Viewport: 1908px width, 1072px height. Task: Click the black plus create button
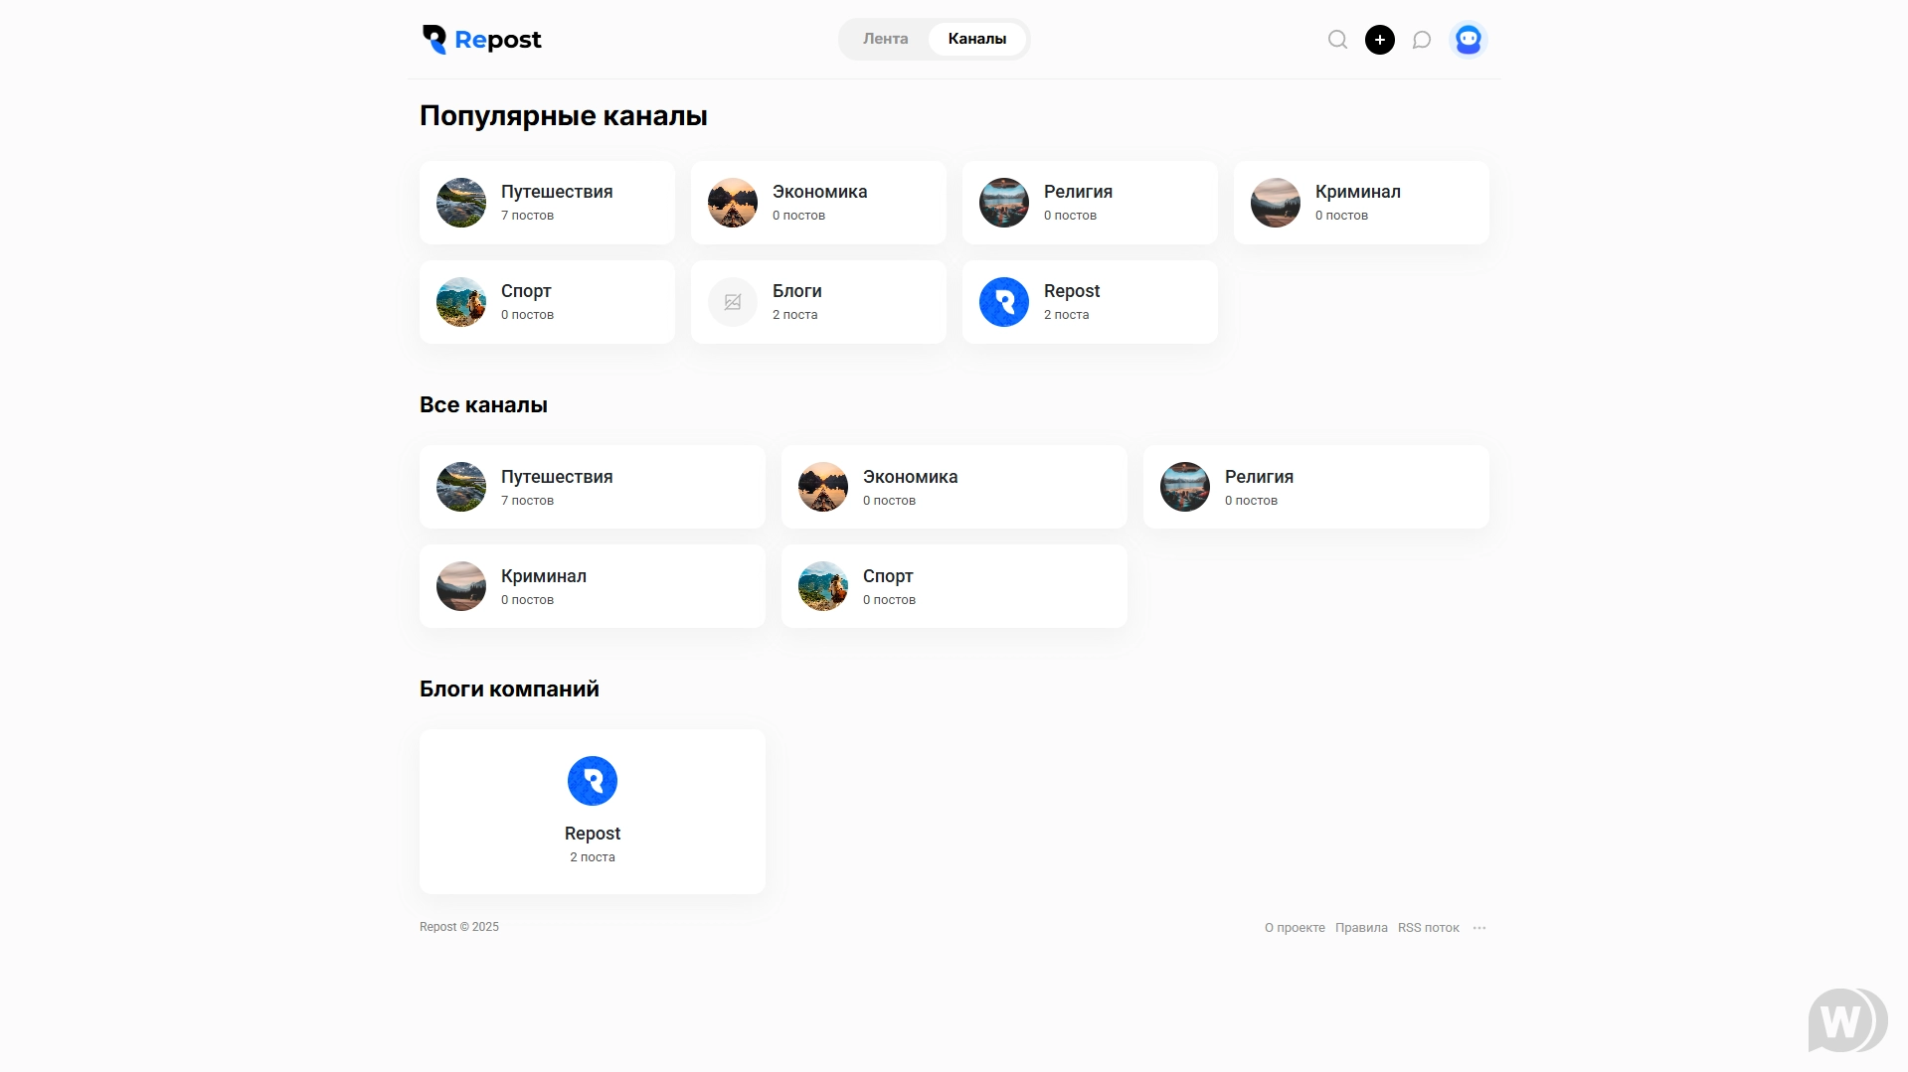click(1379, 40)
